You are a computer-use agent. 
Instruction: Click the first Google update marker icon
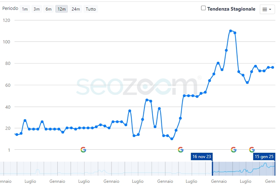pos(83,150)
